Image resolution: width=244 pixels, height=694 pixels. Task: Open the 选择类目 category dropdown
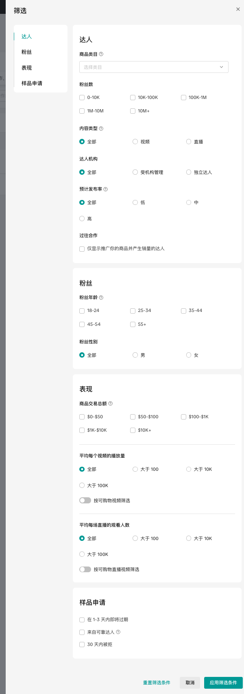(x=154, y=67)
